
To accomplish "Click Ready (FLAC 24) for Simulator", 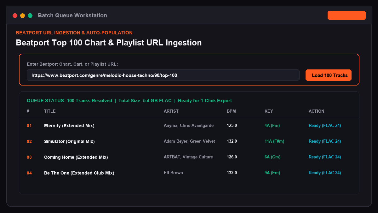I will 325,141.
